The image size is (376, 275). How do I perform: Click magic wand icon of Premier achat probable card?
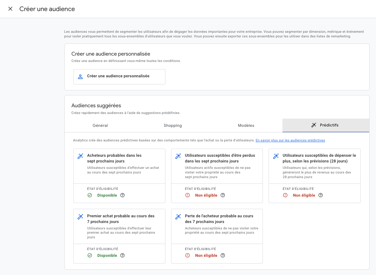pyautogui.click(x=80, y=217)
